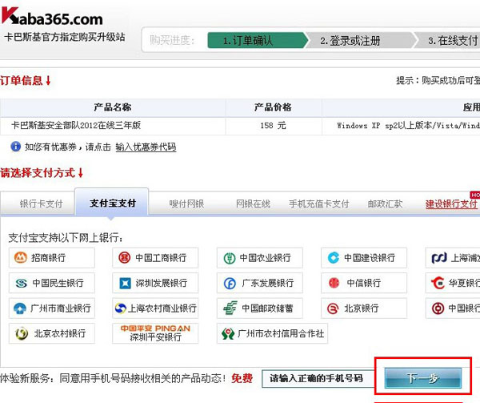Switch to 手机充值卡支付 tab
Screen dimensions: 480x403
tap(318, 204)
